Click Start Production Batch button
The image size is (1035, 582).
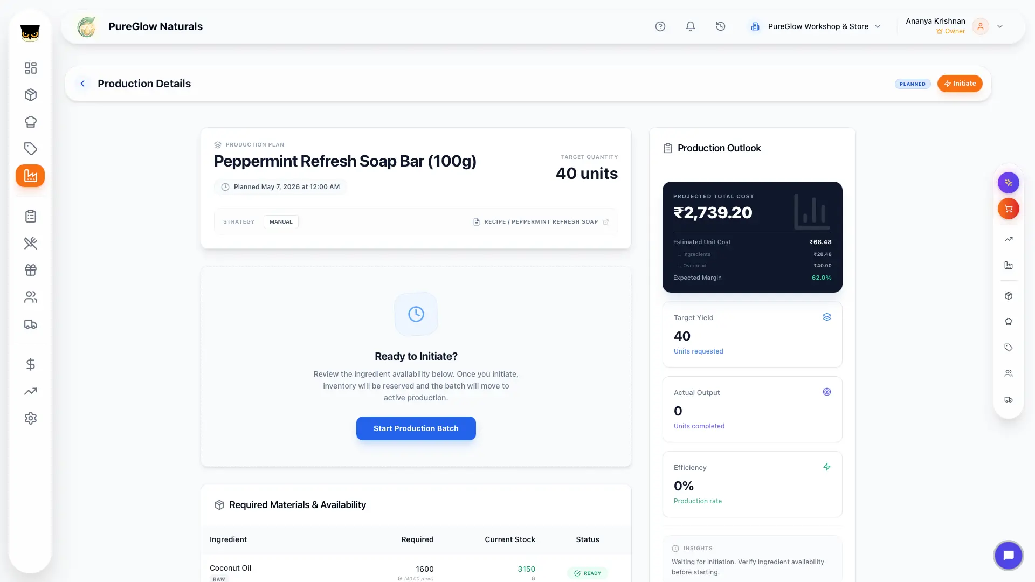(416, 428)
